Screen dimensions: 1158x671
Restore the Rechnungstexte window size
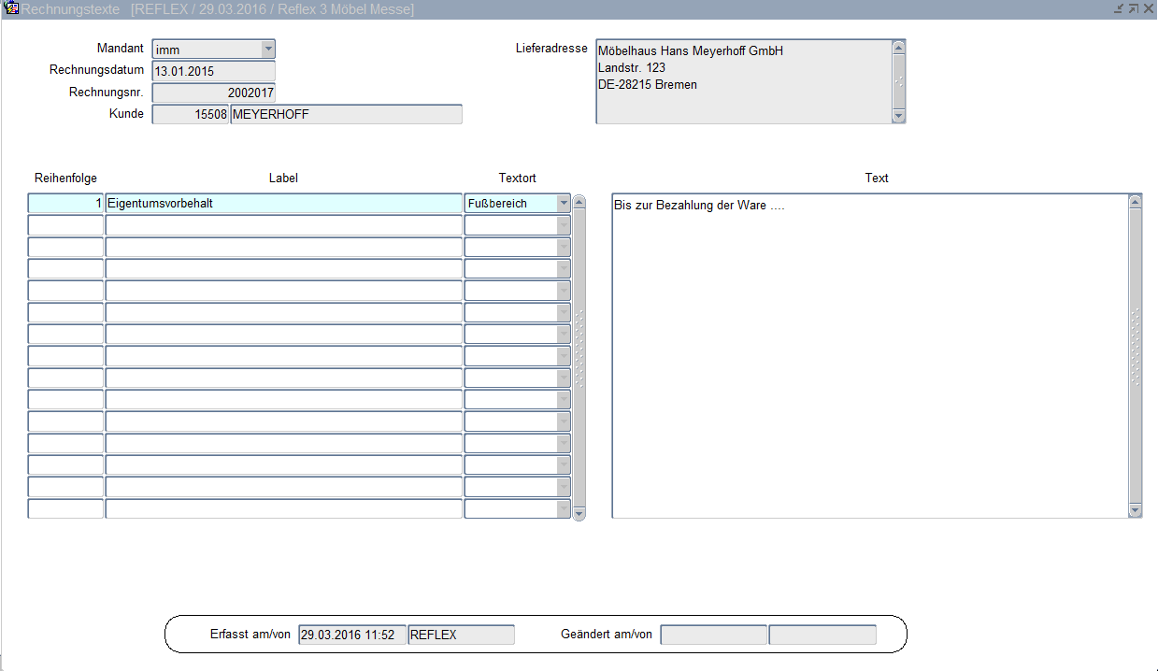pos(1133,8)
